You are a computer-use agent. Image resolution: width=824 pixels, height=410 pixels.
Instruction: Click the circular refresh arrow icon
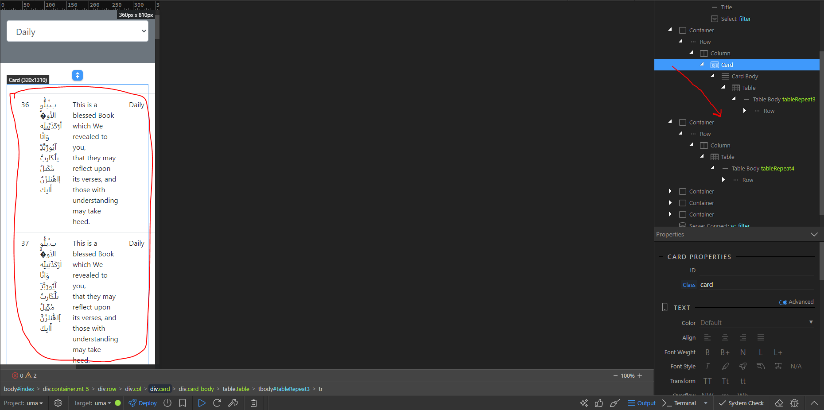(217, 403)
